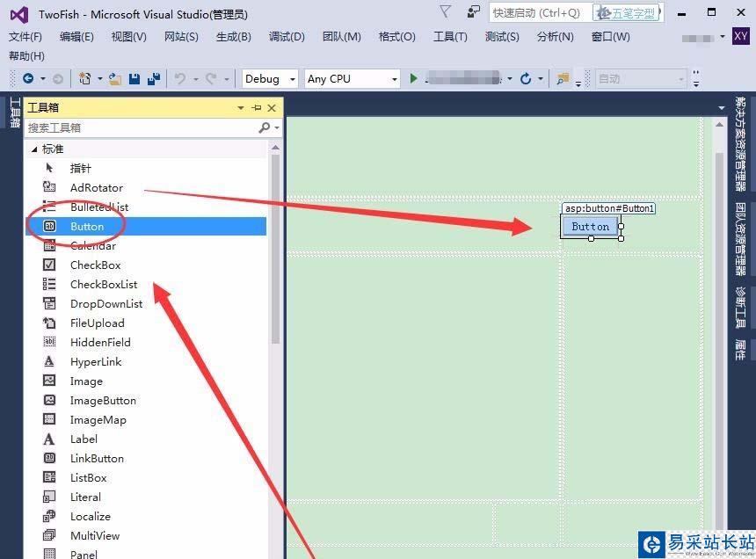
Task: Open the 编辑(E) menu
Action: click(76, 37)
